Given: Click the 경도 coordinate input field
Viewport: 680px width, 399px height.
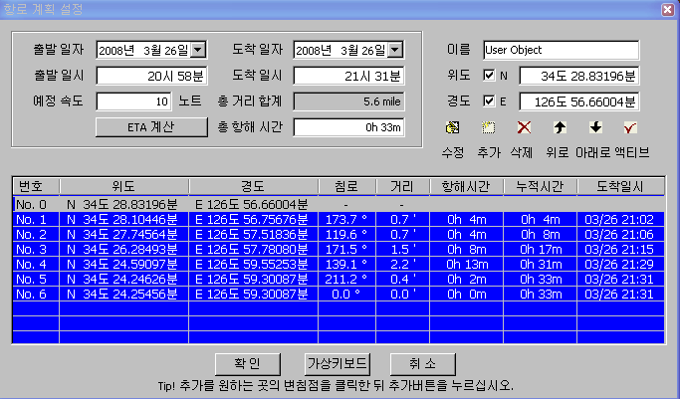Looking at the screenshot, I should [579, 101].
